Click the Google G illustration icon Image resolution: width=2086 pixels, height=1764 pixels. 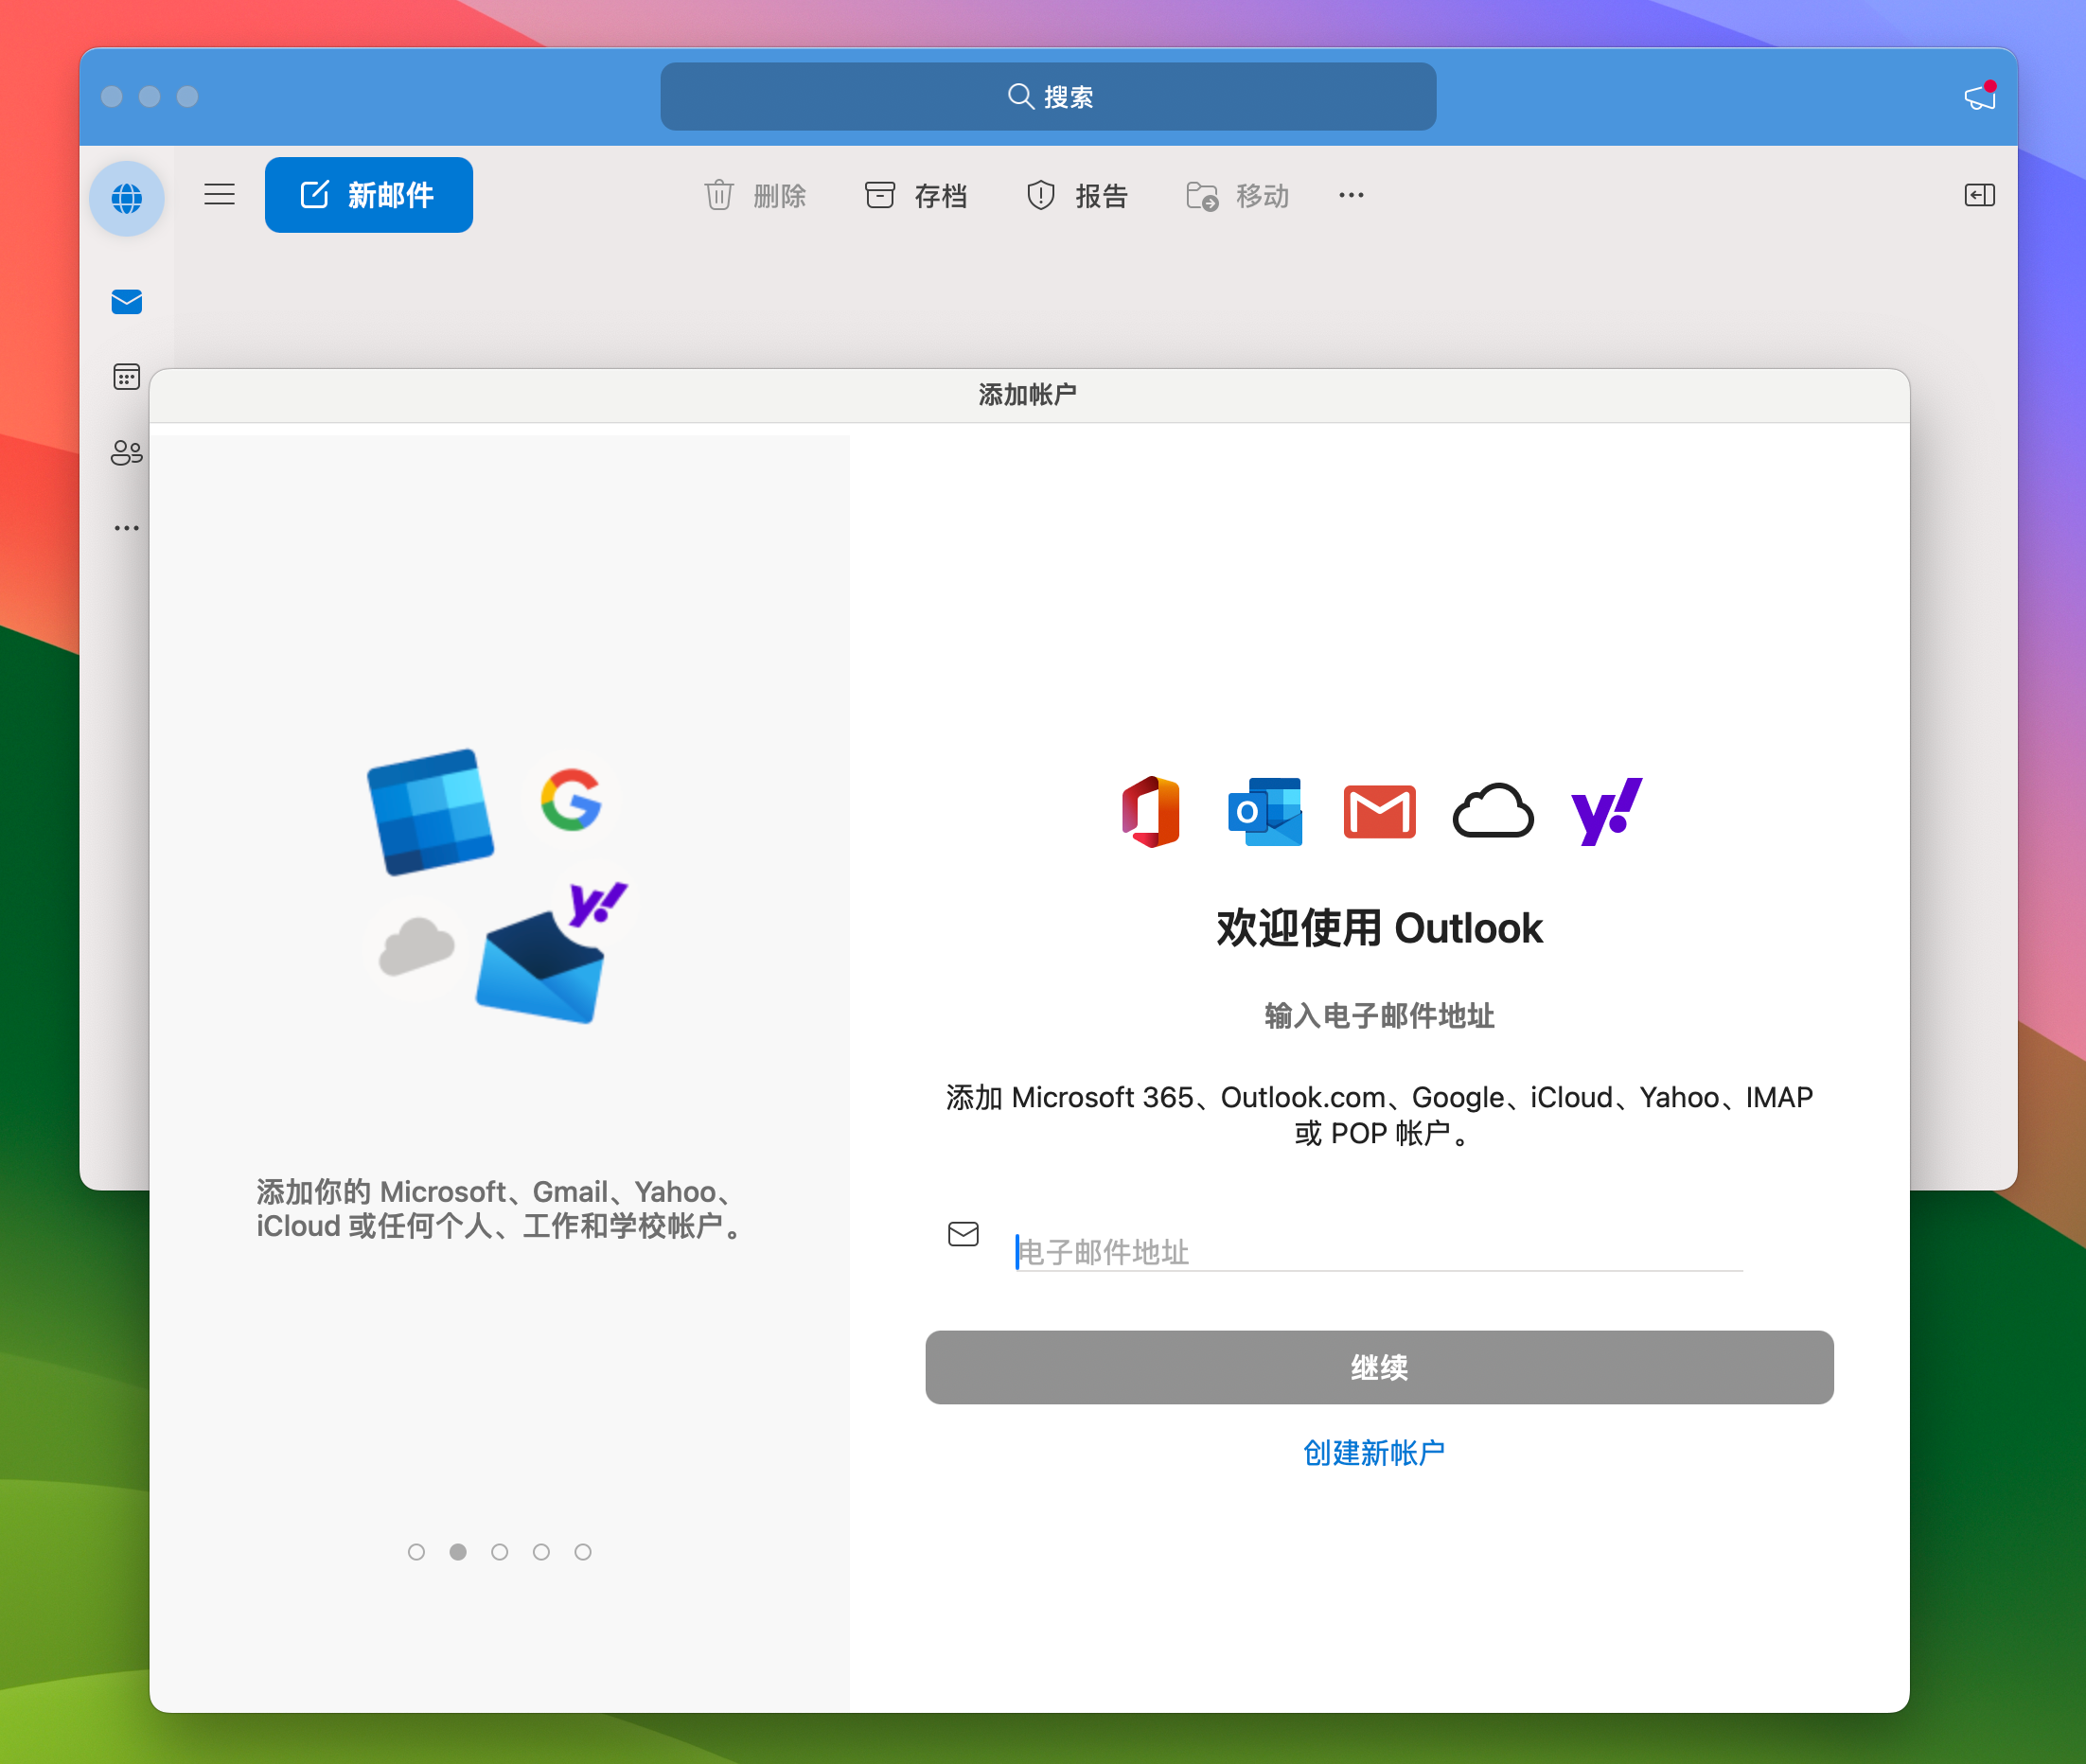pos(571,799)
